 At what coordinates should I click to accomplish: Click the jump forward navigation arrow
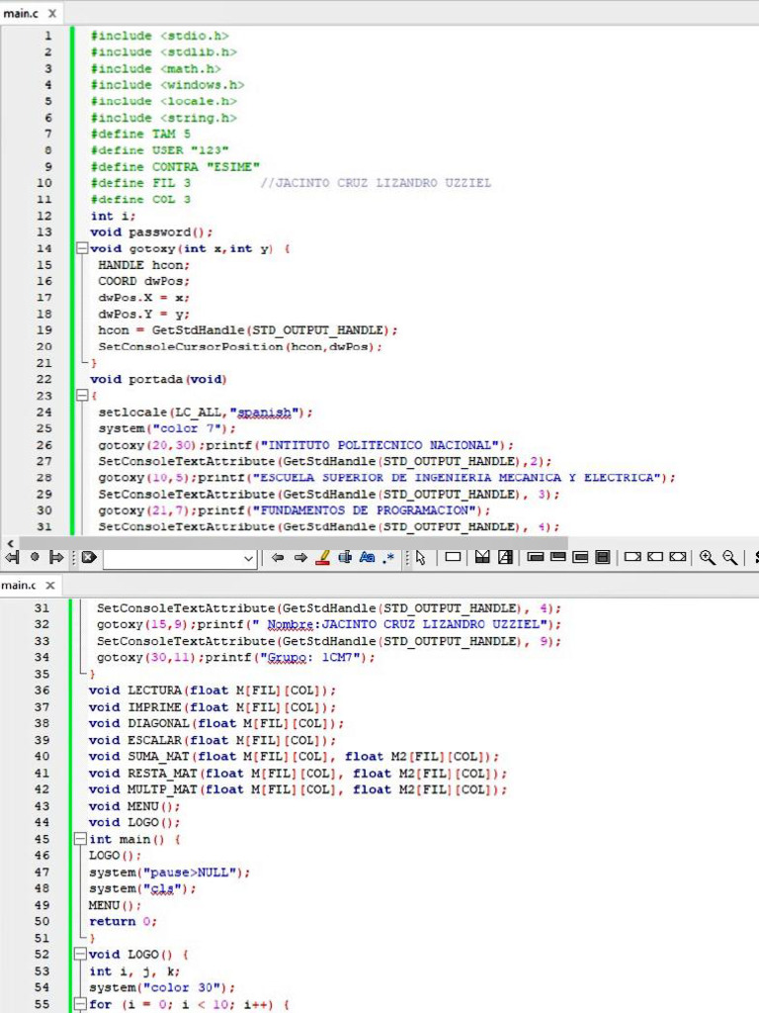[56, 558]
